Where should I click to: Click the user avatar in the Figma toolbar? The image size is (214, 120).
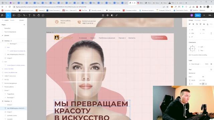192,15
